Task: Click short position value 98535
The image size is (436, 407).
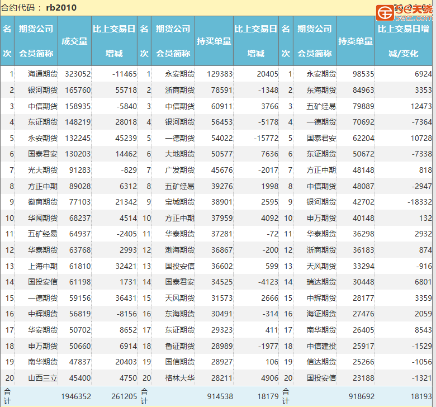Action: point(363,74)
